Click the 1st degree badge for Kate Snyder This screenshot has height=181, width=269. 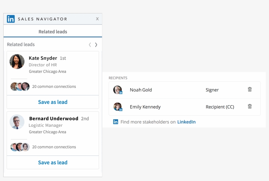point(63,58)
